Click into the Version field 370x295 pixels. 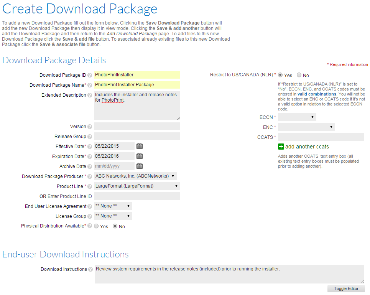pos(137,126)
